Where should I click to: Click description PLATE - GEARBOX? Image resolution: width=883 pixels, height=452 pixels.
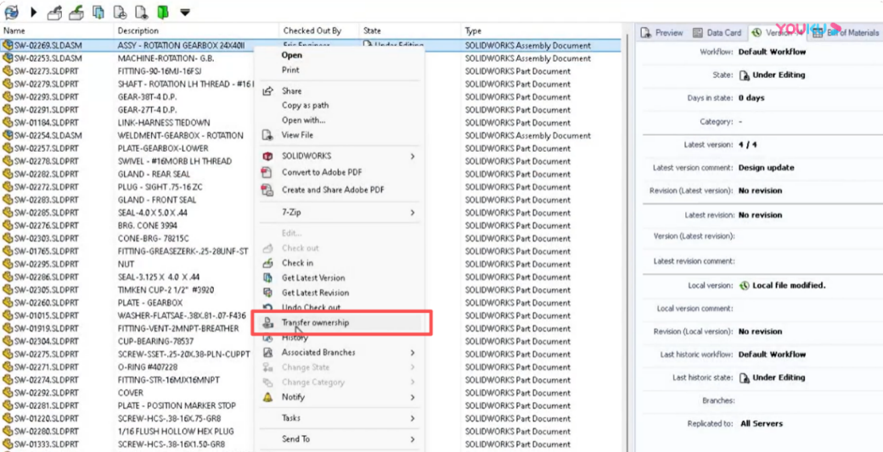(149, 303)
